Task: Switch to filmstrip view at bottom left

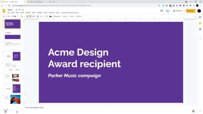Action: (x=6, y=112)
